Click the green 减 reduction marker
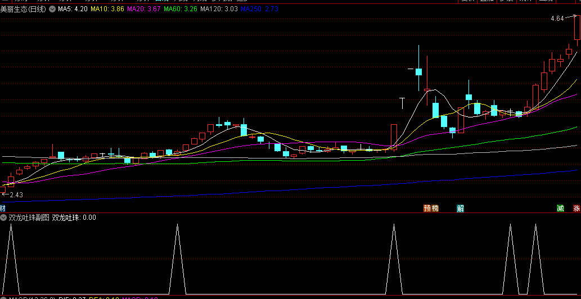Screen dimensions: 581x299 click(560, 209)
